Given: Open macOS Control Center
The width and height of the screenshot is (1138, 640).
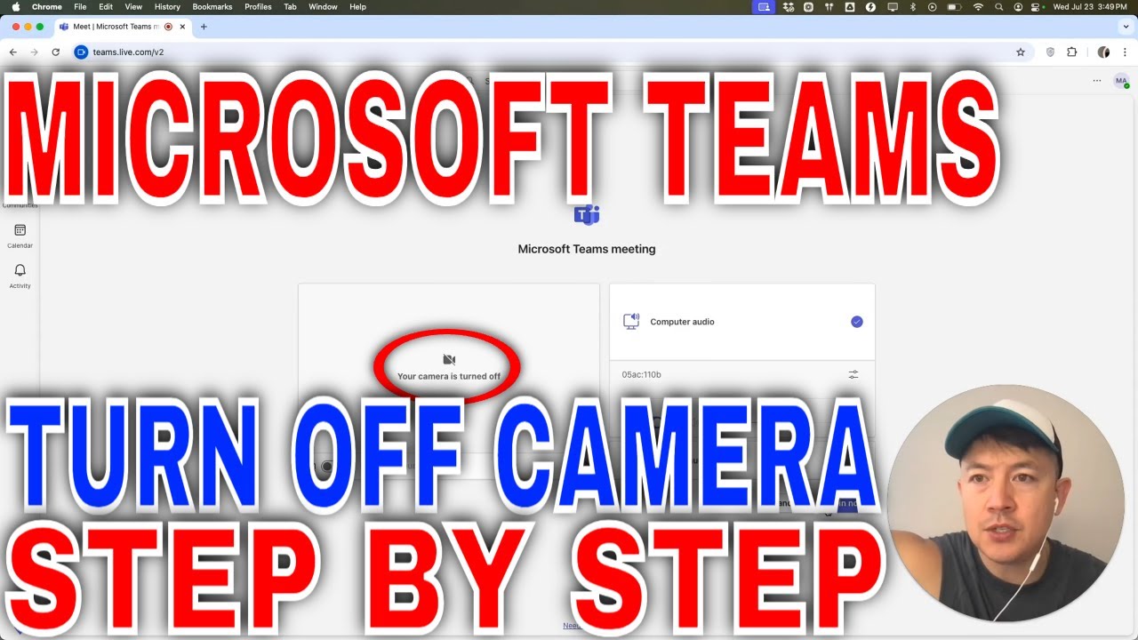Looking at the screenshot, I should pos(1037,7).
